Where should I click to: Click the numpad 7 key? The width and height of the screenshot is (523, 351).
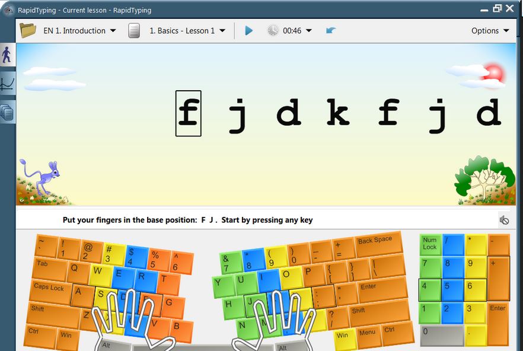pos(430,267)
